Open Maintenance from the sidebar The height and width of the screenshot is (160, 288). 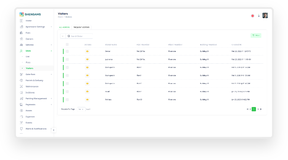[x=32, y=86]
